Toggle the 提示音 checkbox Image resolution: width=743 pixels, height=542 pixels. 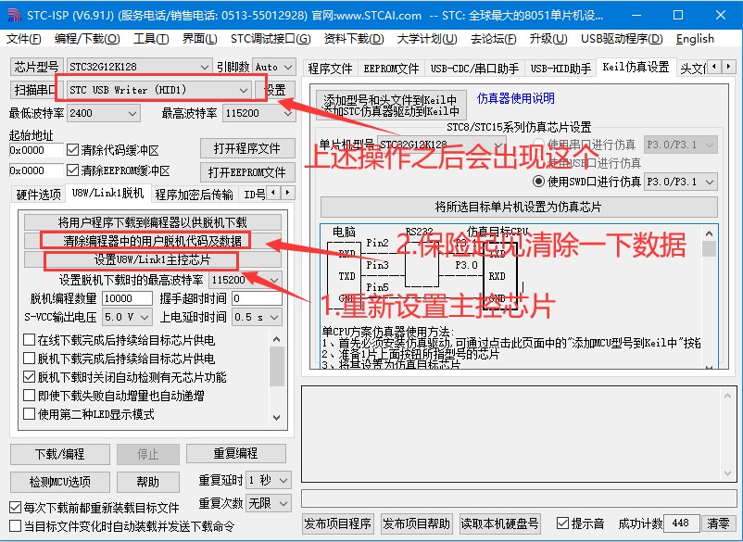click(563, 523)
